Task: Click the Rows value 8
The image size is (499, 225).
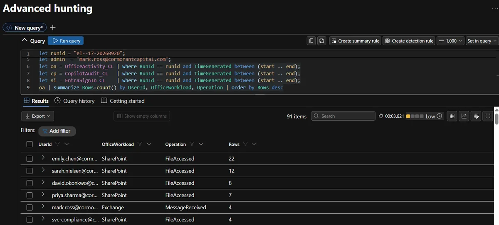Action: 230,183
